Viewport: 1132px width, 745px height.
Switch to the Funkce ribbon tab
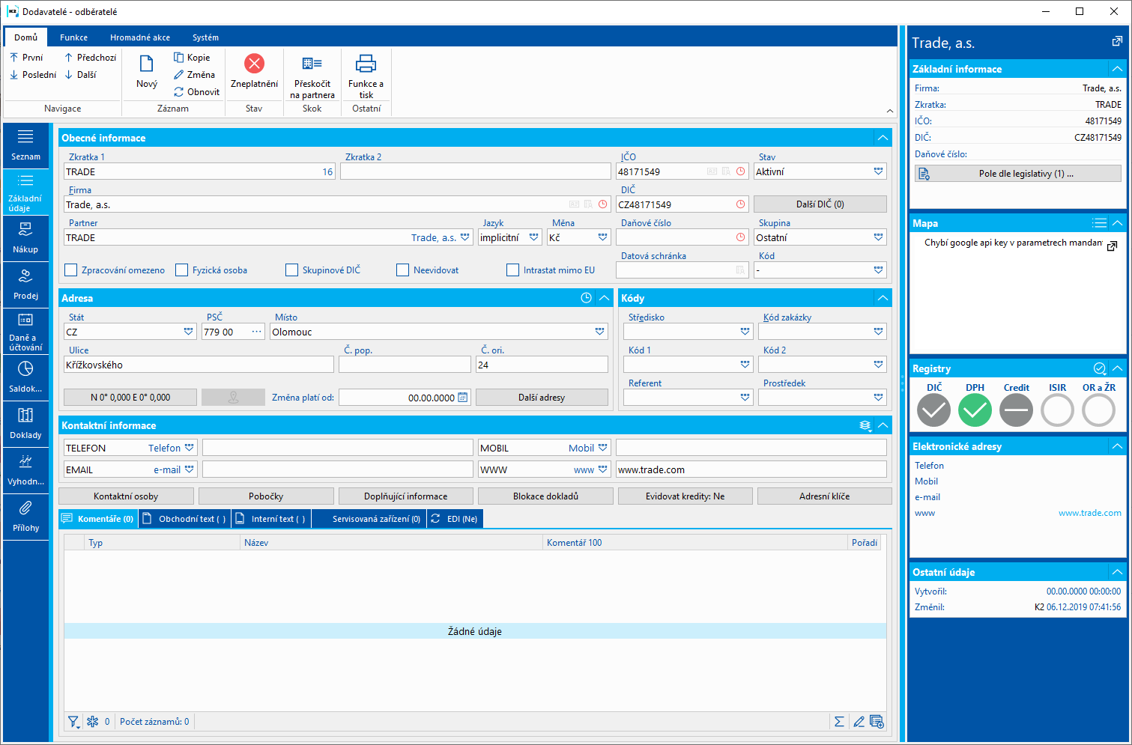click(x=73, y=37)
